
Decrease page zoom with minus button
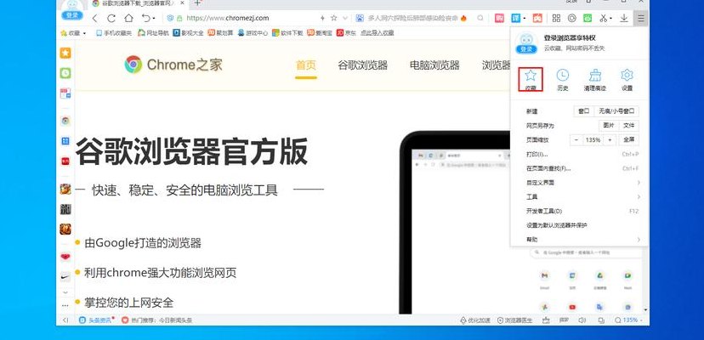pyautogui.click(x=577, y=139)
